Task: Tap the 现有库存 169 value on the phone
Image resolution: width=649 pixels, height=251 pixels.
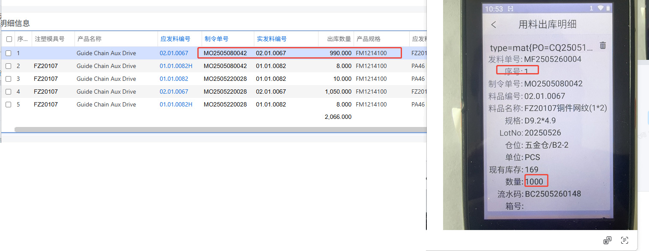Action: (x=532, y=170)
